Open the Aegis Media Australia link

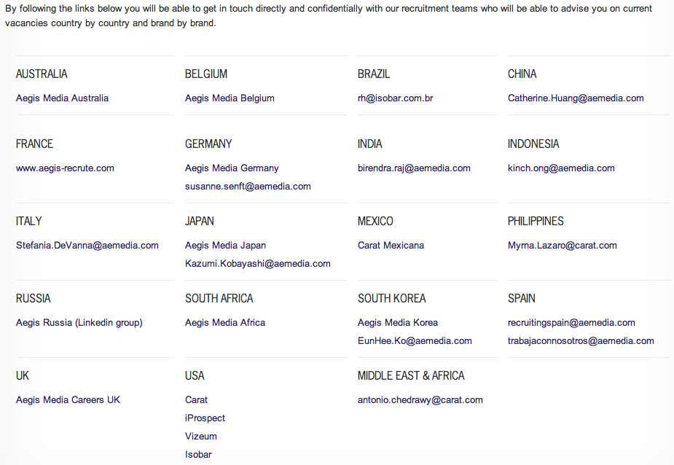tap(62, 98)
